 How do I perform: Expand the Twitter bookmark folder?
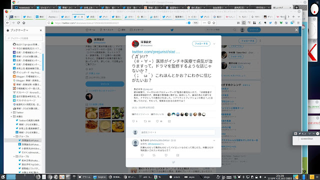tap(11, 112)
